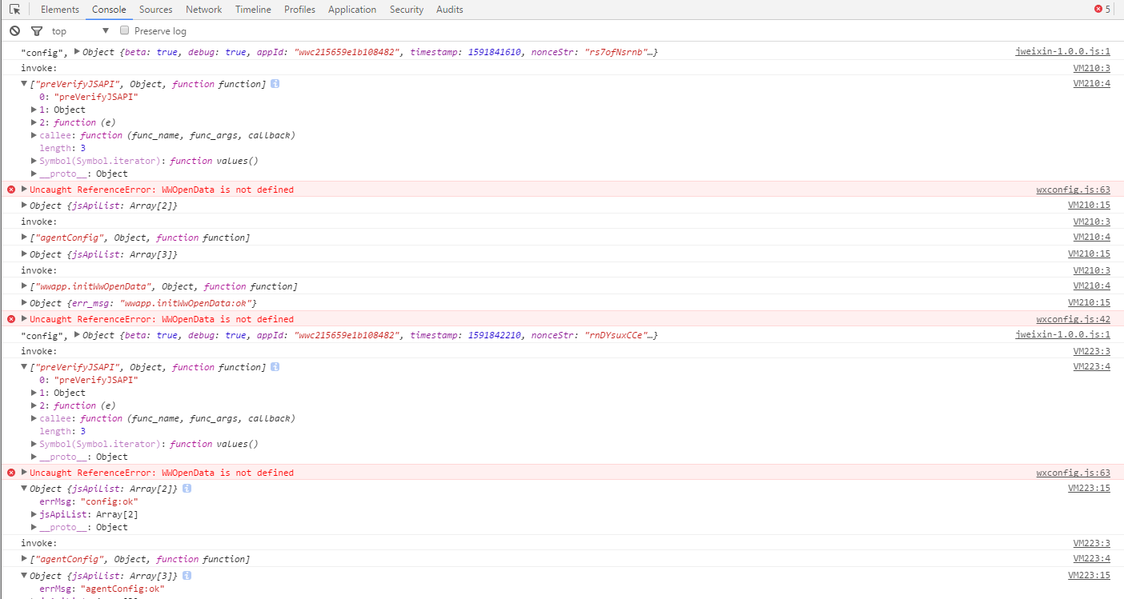This screenshot has width=1124, height=599.
Task: Expand the wwapp.initWwOpenData array
Action: [25, 286]
